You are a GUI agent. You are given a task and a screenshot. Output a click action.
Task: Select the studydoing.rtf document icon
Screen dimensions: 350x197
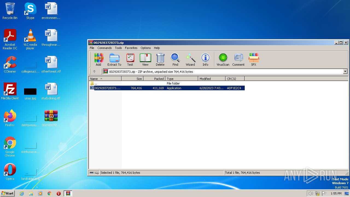click(51, 91)
